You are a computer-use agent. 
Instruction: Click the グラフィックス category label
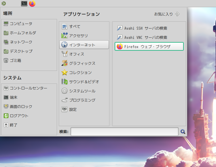[x=82, y=63]
